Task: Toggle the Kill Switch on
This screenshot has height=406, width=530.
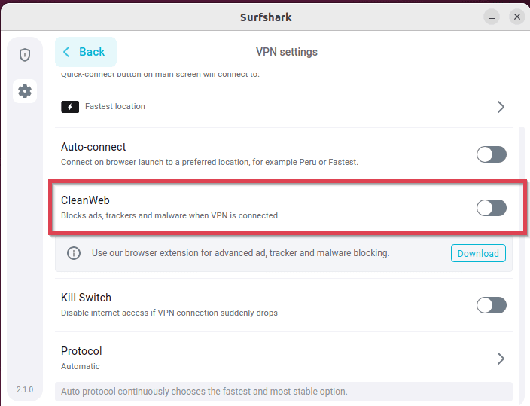Action: pyautogui.click(x=492, y=305)
